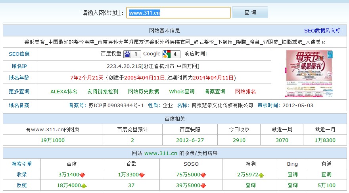
Task: Click today's indexed value 2910
Action: tap(239, 140)
